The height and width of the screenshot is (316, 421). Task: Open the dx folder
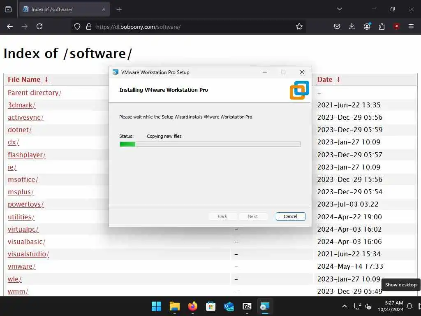(x=14, y=142)
